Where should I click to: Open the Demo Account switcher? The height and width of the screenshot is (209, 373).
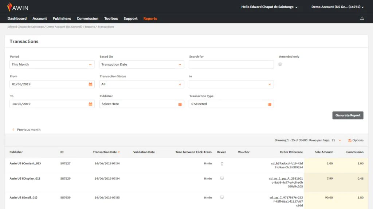[337, 7]
